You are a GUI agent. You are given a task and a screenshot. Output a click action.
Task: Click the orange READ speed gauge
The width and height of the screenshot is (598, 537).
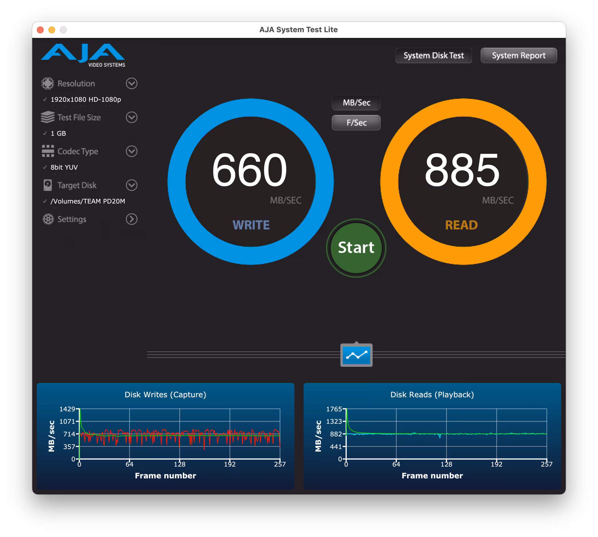tap(463, 181)
